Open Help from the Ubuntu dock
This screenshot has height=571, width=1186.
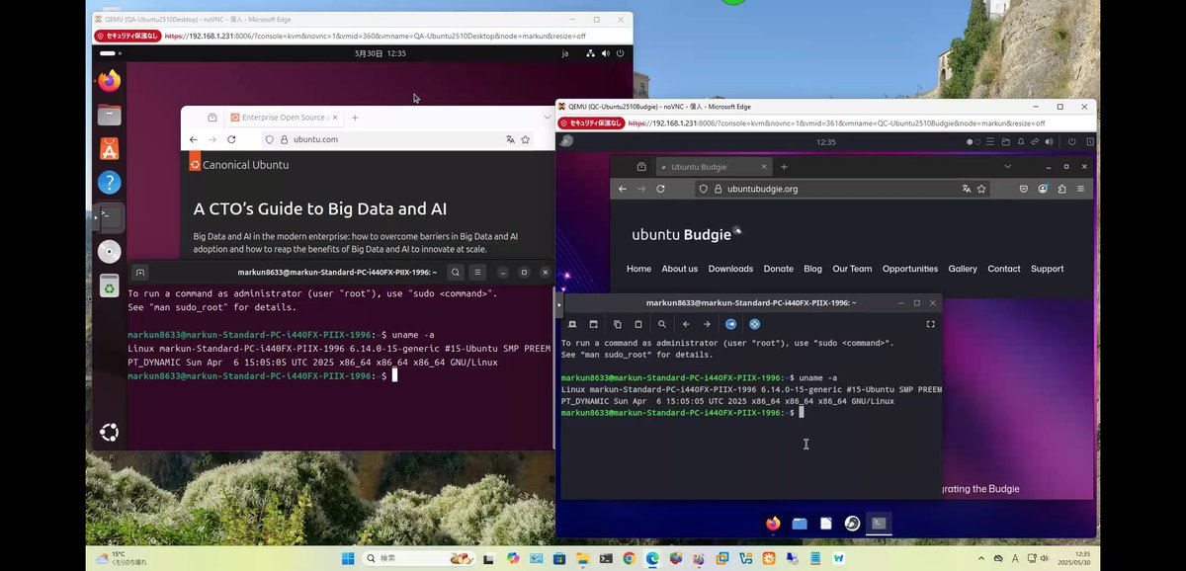point(109,182)
